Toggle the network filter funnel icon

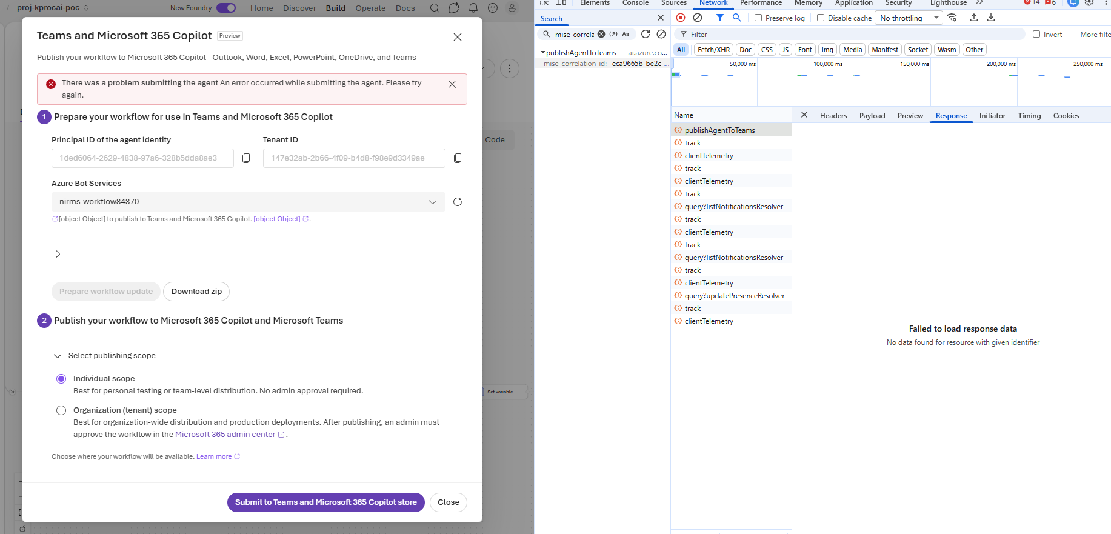[719, 18]
